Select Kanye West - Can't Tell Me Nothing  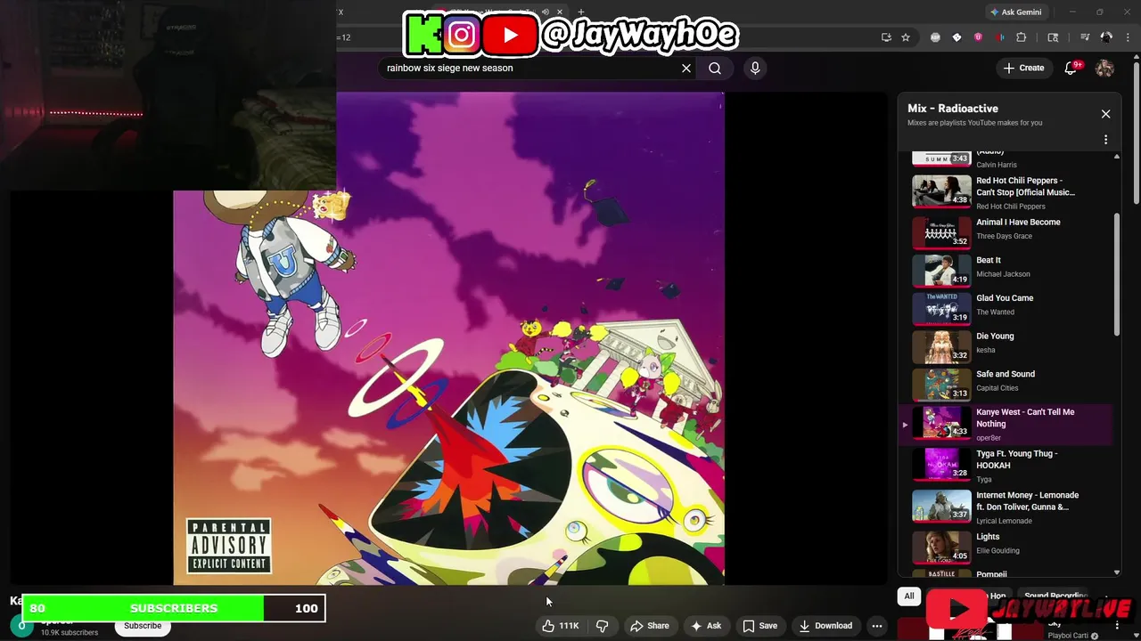tap(1007, 424)
